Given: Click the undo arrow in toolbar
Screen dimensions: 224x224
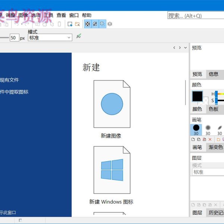Looking at the screenshot, I should (x=17, y=24).
